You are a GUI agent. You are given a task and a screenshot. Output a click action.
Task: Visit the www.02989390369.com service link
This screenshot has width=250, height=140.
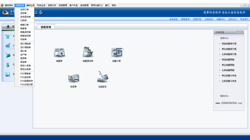[x=229, y=103]
